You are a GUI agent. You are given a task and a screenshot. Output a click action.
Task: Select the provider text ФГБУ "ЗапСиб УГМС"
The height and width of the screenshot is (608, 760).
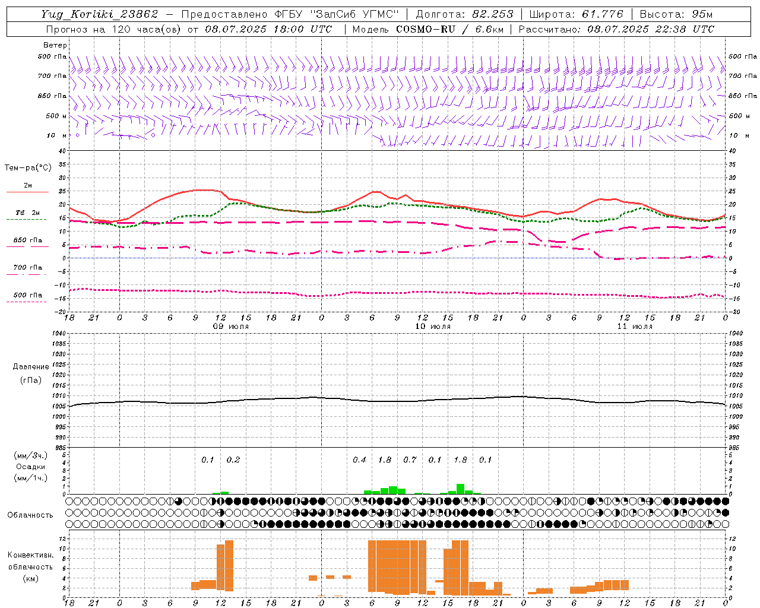(x=337, y=14)
